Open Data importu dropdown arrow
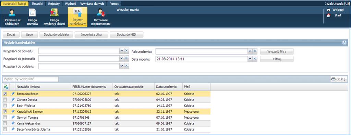Viewport: 351px width, 135px height. click(x=250, y=59)
